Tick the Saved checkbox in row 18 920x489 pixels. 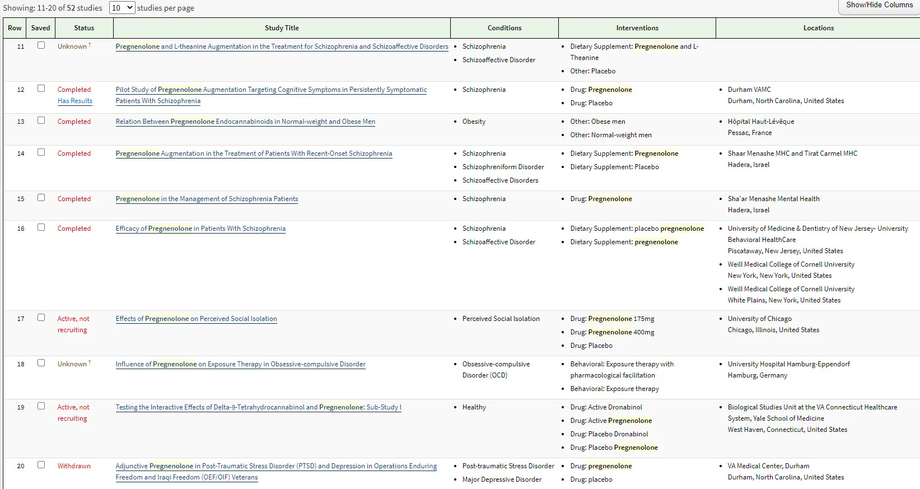point(41,363)
